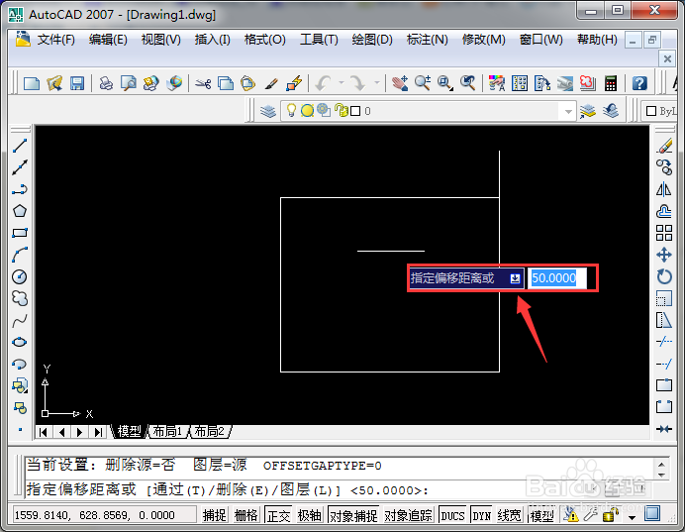Select the Polygon tool
Viewport: 685px width, 532px height.
click(x=20, y=211)
